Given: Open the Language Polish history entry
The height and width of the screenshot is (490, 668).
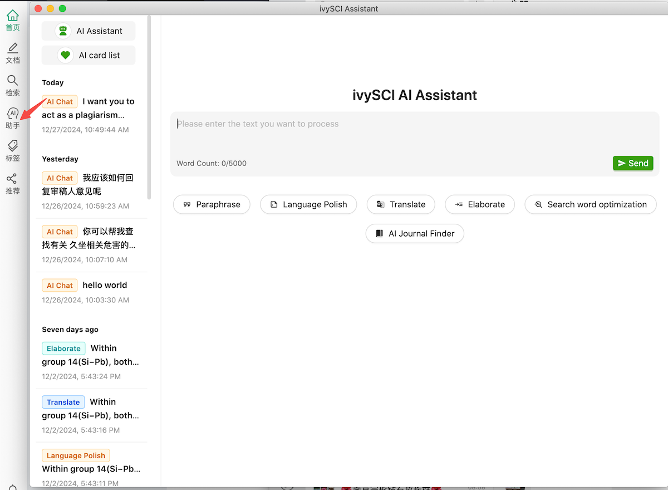Looking at the screenshot, I should [91, 467].
